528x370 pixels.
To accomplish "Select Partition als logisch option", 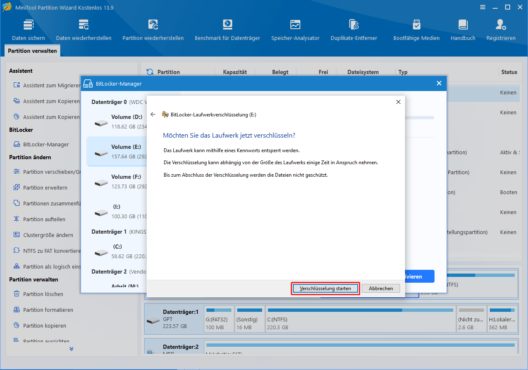I will pyautogui.click(x=47, y=266).
